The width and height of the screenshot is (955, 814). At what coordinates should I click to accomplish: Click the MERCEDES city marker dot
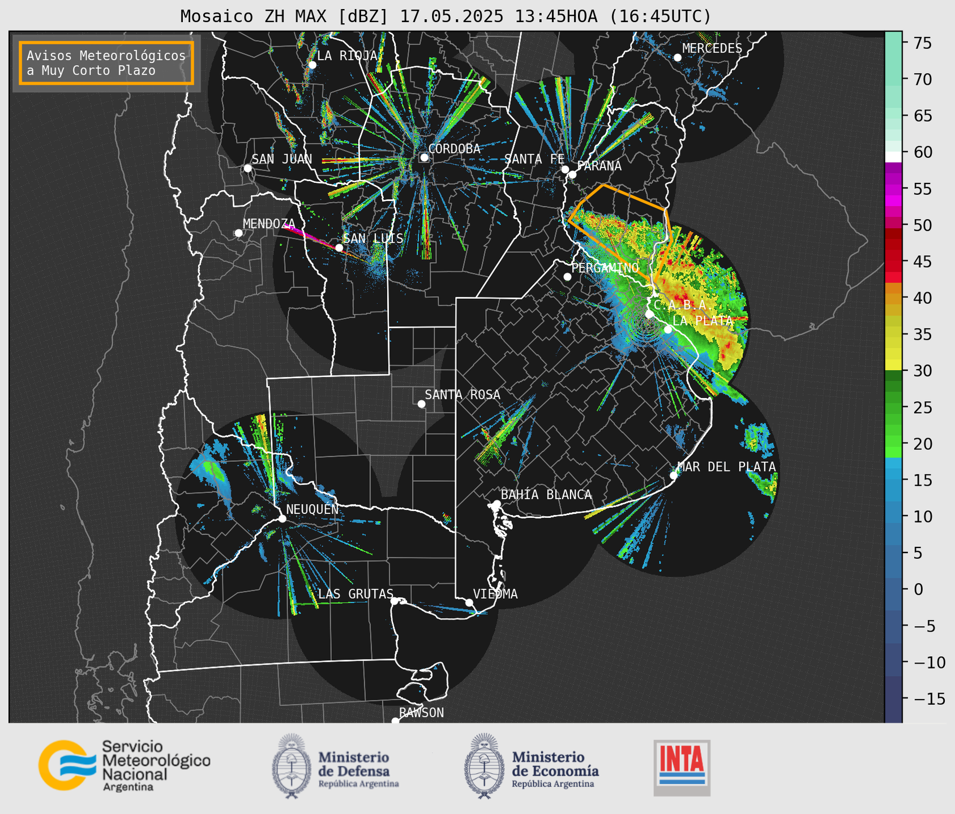click(677, 57)
